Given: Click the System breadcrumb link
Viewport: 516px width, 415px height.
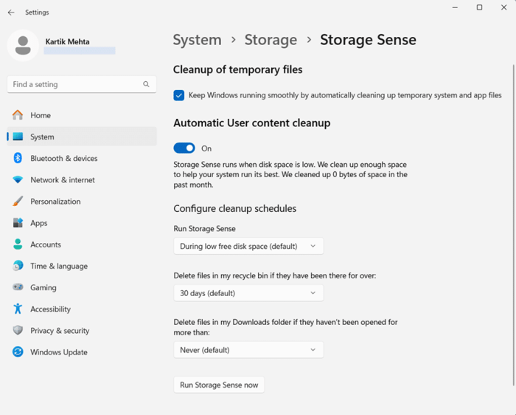Looking at the screenshot, I should tap(197, 40).
